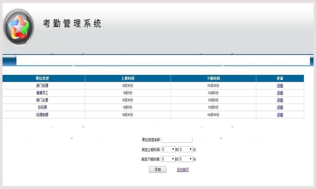Expand 规定下班时间 hour dropdown
The height and width of the screenshot is (189, 316).
click(168, 159)
